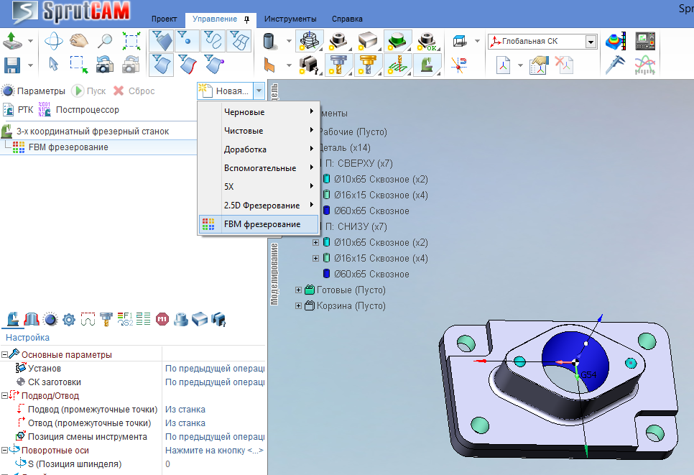
Task: Click the gray cylinder primitive icon
Action: pos(270,41)
